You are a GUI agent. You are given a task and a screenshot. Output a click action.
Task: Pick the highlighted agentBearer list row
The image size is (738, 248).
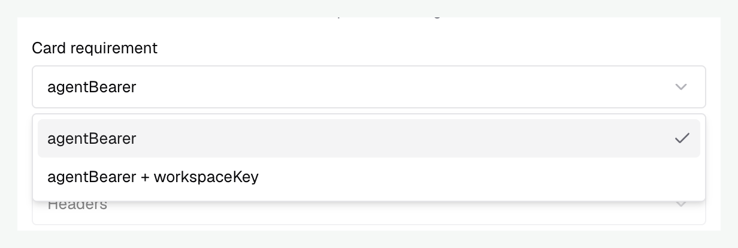369,138
